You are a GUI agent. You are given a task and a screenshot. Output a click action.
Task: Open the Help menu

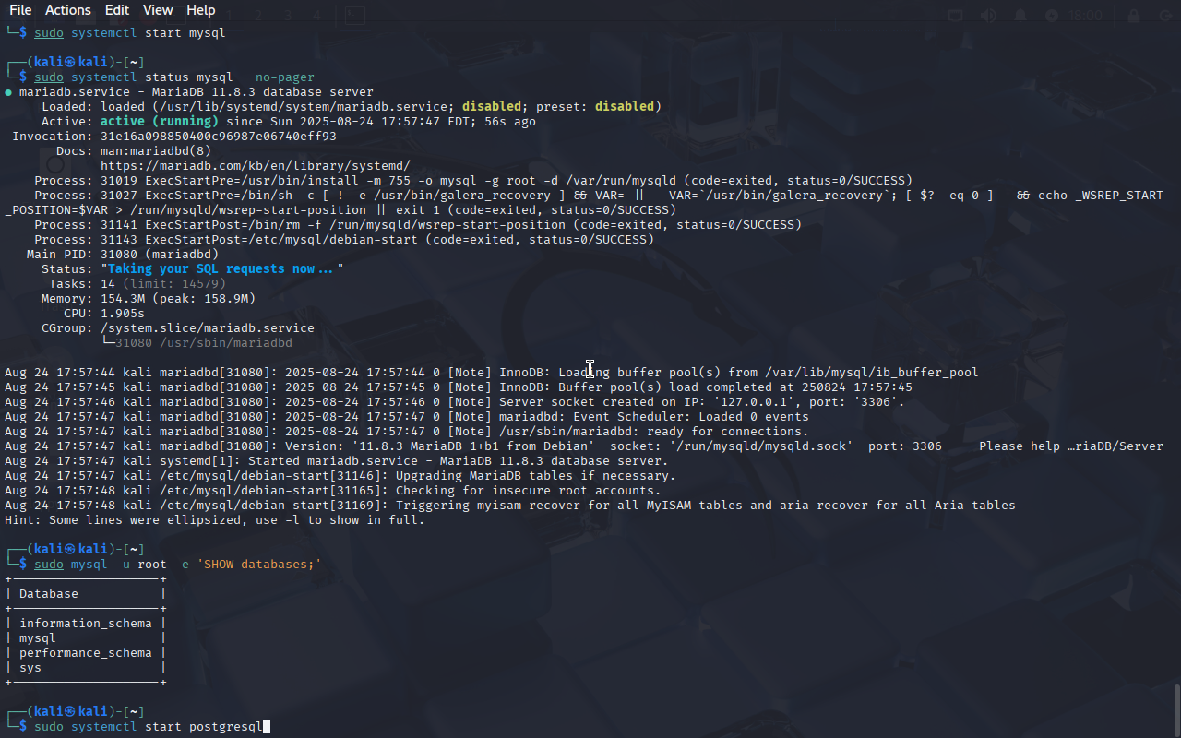point(201,10)
